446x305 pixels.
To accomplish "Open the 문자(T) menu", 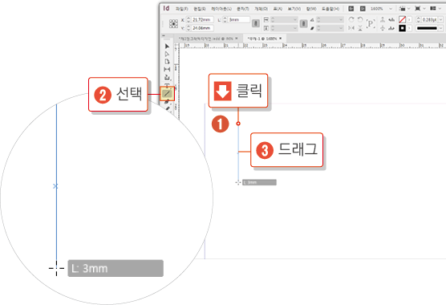I will [x=243, y=9].
